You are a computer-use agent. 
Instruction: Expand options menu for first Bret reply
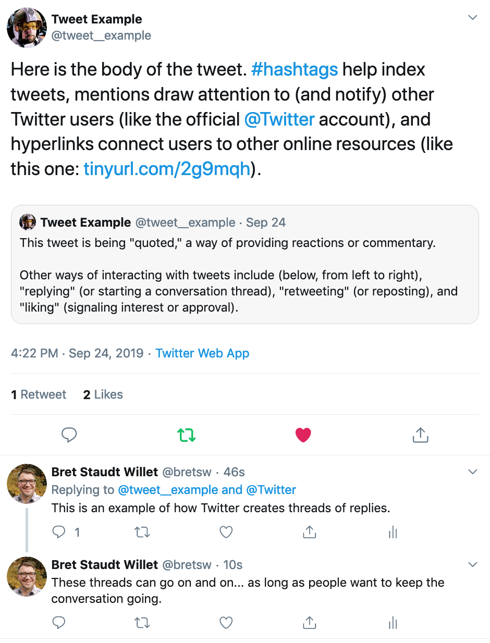point(473,472)
